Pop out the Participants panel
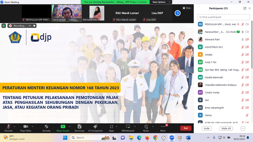The image size is (253, 142). [245, 8]
